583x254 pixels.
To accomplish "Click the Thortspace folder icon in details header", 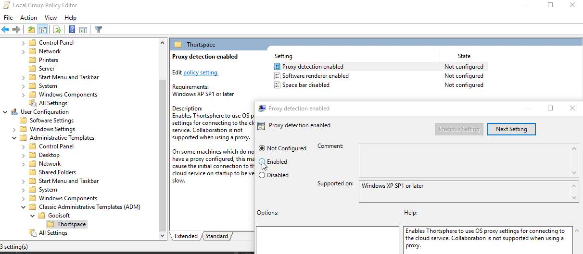I will tap(178, 45).
